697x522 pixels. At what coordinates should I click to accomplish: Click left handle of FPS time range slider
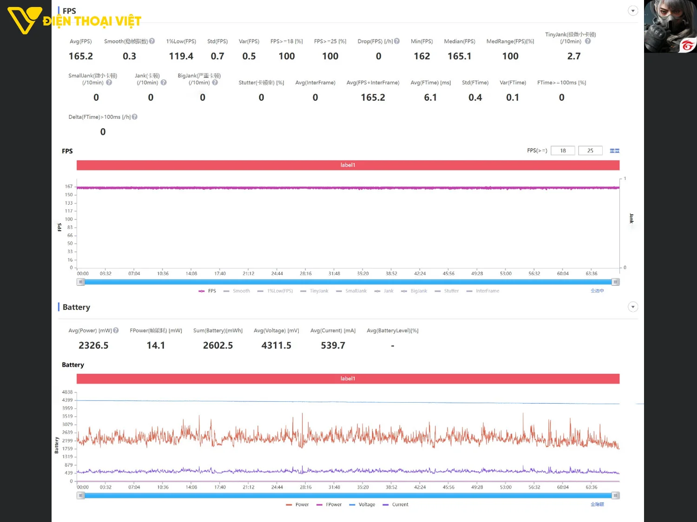pyautogui.click(x=81, y=282)
